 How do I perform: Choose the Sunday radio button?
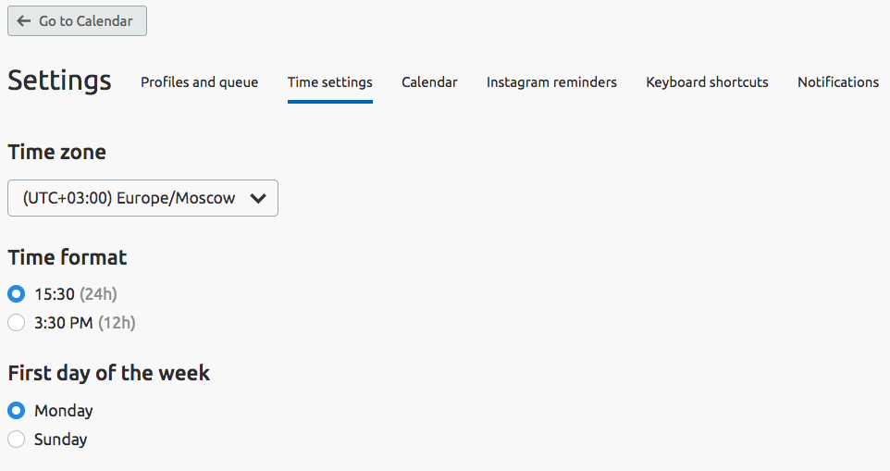pyautogui.click(x=17, y=440)
